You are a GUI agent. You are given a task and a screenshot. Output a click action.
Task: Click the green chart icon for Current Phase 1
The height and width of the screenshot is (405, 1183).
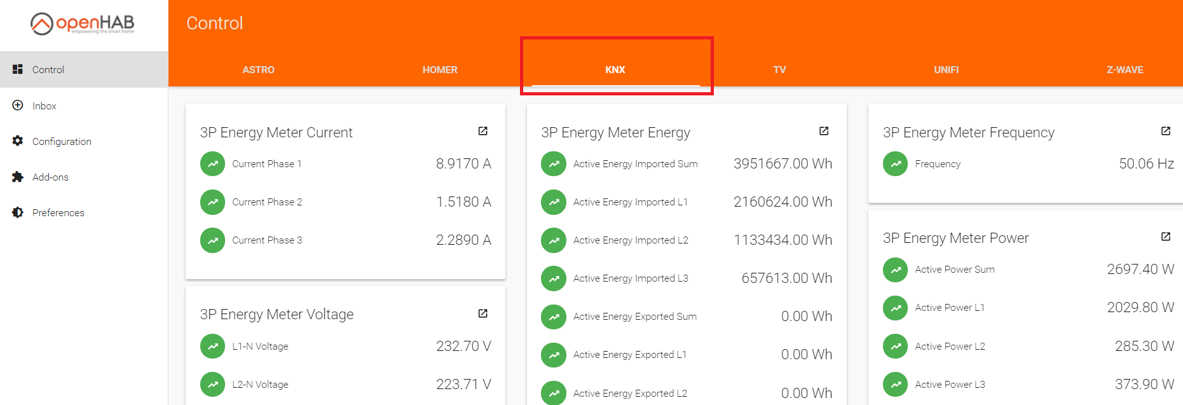[x=212, y=164]
